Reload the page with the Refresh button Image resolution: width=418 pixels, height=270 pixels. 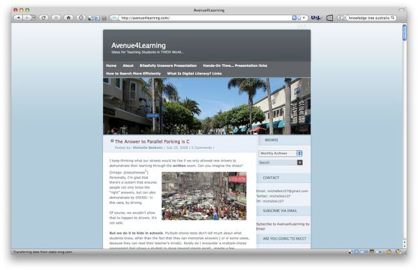pyautogui.click(x=43, y=18)
